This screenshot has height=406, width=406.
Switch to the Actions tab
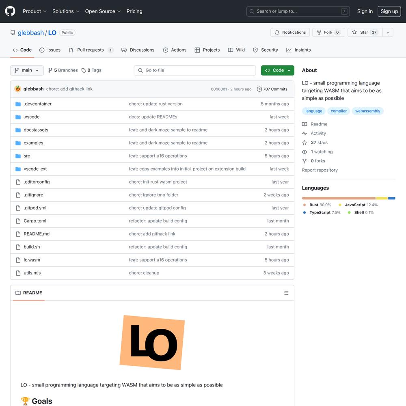[175, 50]
